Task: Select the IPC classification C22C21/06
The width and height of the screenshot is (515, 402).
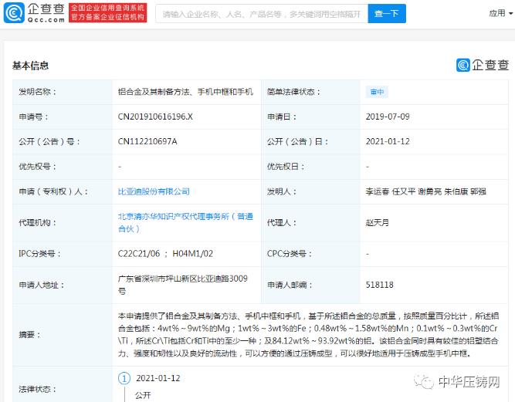Action: click(139, 254)
